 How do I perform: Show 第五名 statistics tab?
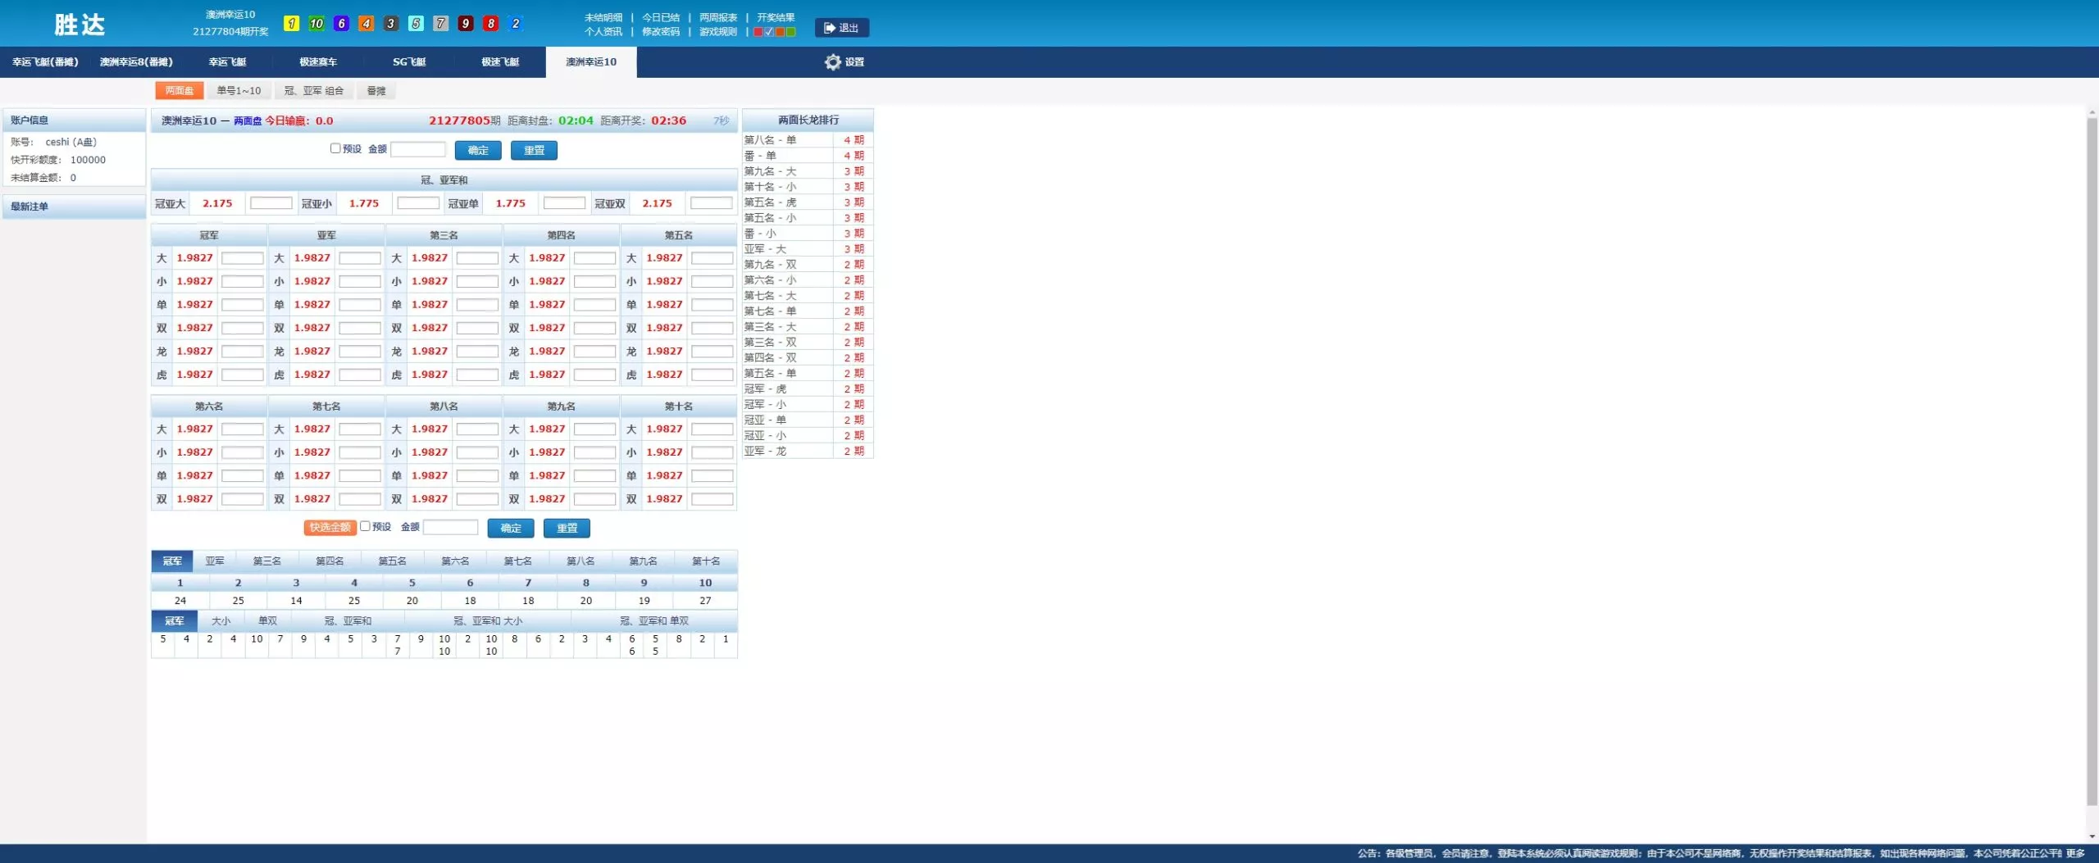(x=392, y=561)
